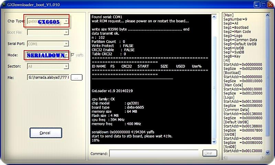Click the 'GxLoader v1.9 20140219' log line
Viewport: 275px width, 165px height.
(112, 91)
